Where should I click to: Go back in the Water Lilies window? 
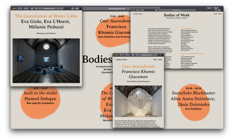pos(19,9)
